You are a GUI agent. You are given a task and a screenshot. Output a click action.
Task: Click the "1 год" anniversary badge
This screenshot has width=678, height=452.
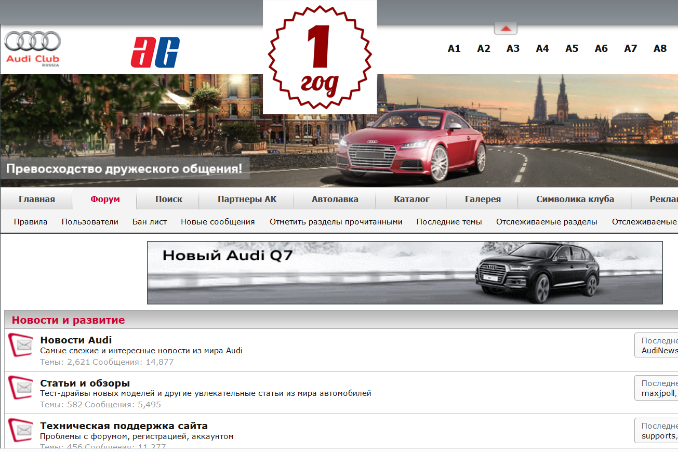[x=320, y=57]
